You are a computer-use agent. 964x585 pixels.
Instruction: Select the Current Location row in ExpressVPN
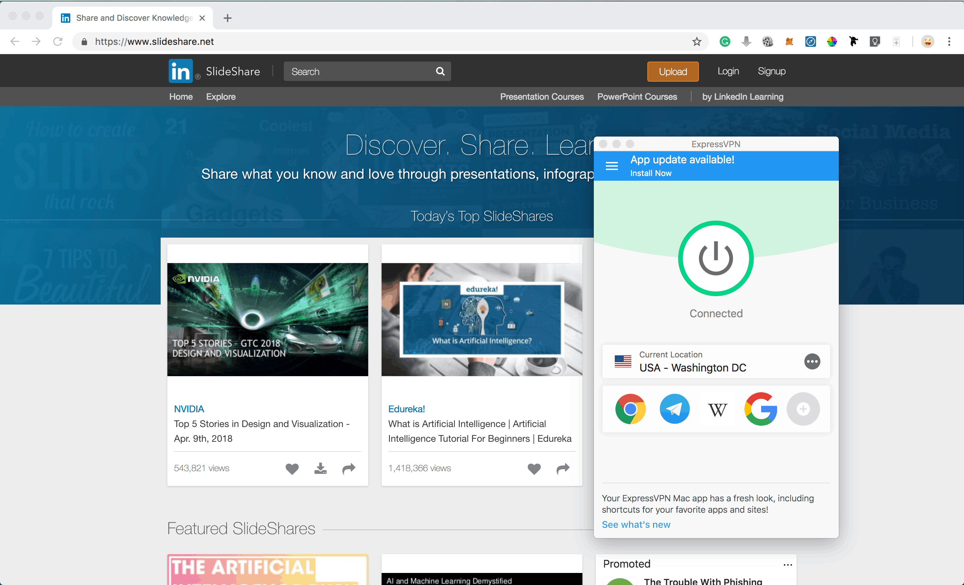tap(716, 361)
